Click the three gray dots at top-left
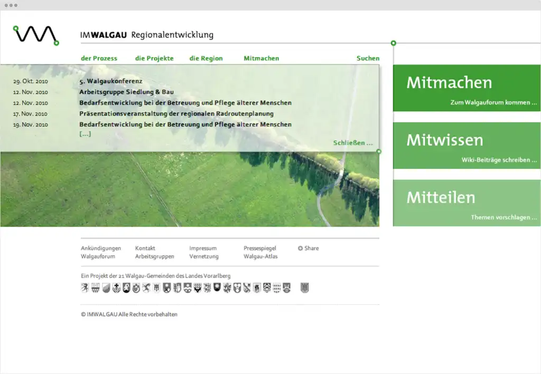 tap(12, 5)
